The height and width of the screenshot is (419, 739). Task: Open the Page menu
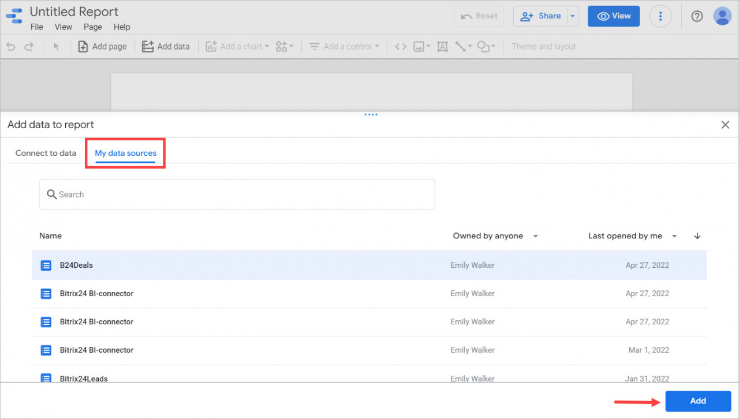93,27
